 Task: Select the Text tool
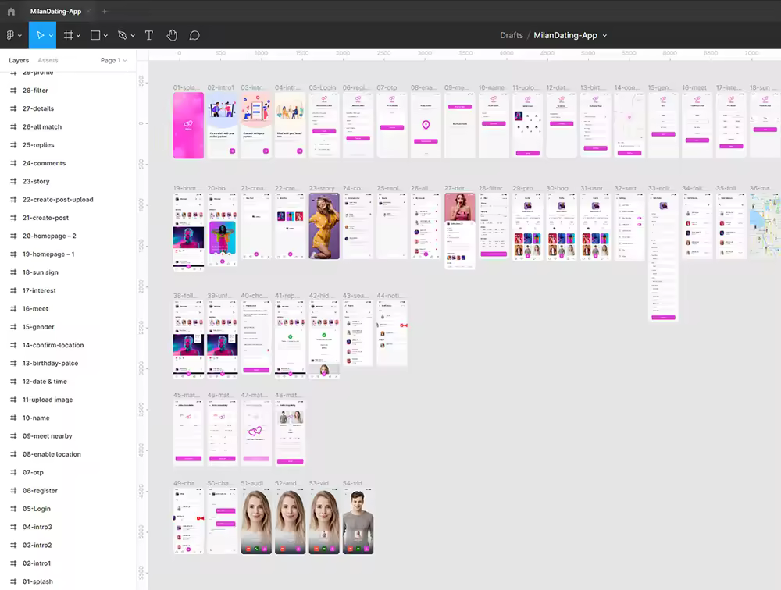coord(149,35)
